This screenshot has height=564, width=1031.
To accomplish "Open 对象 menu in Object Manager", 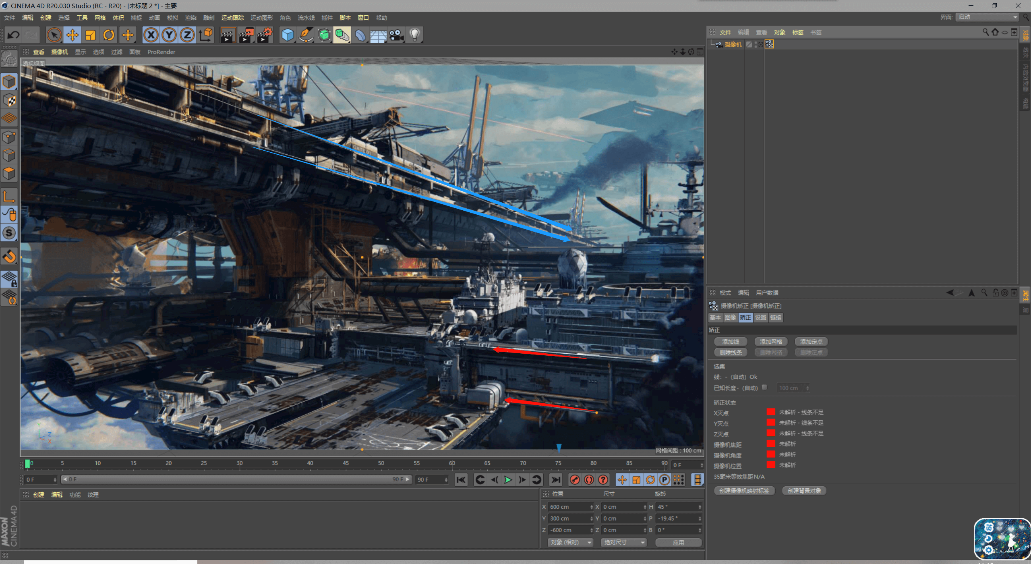I will click(780, 32).
